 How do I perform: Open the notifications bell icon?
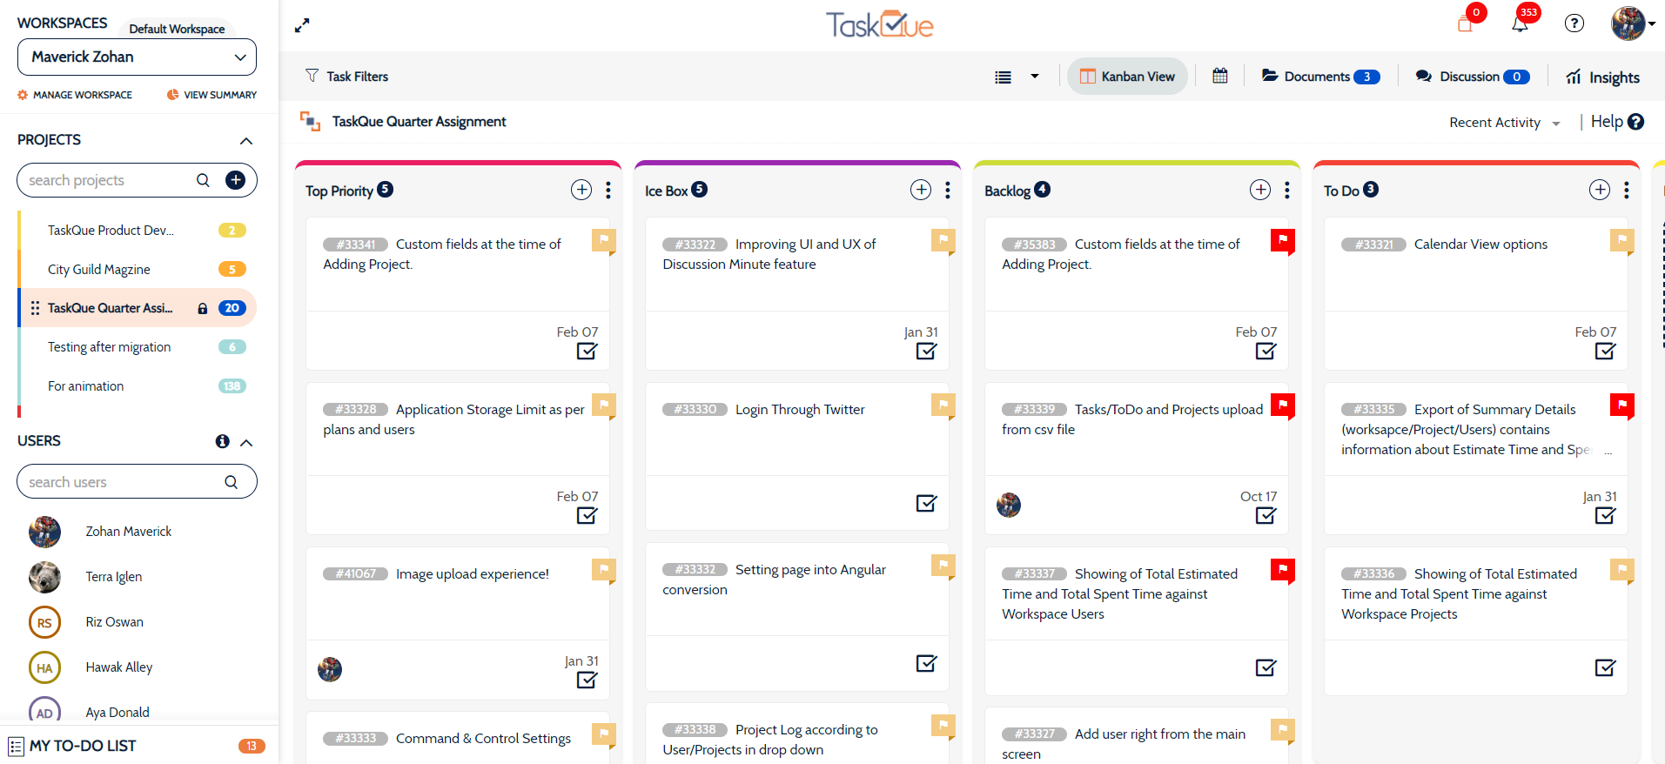(1520, 24)
